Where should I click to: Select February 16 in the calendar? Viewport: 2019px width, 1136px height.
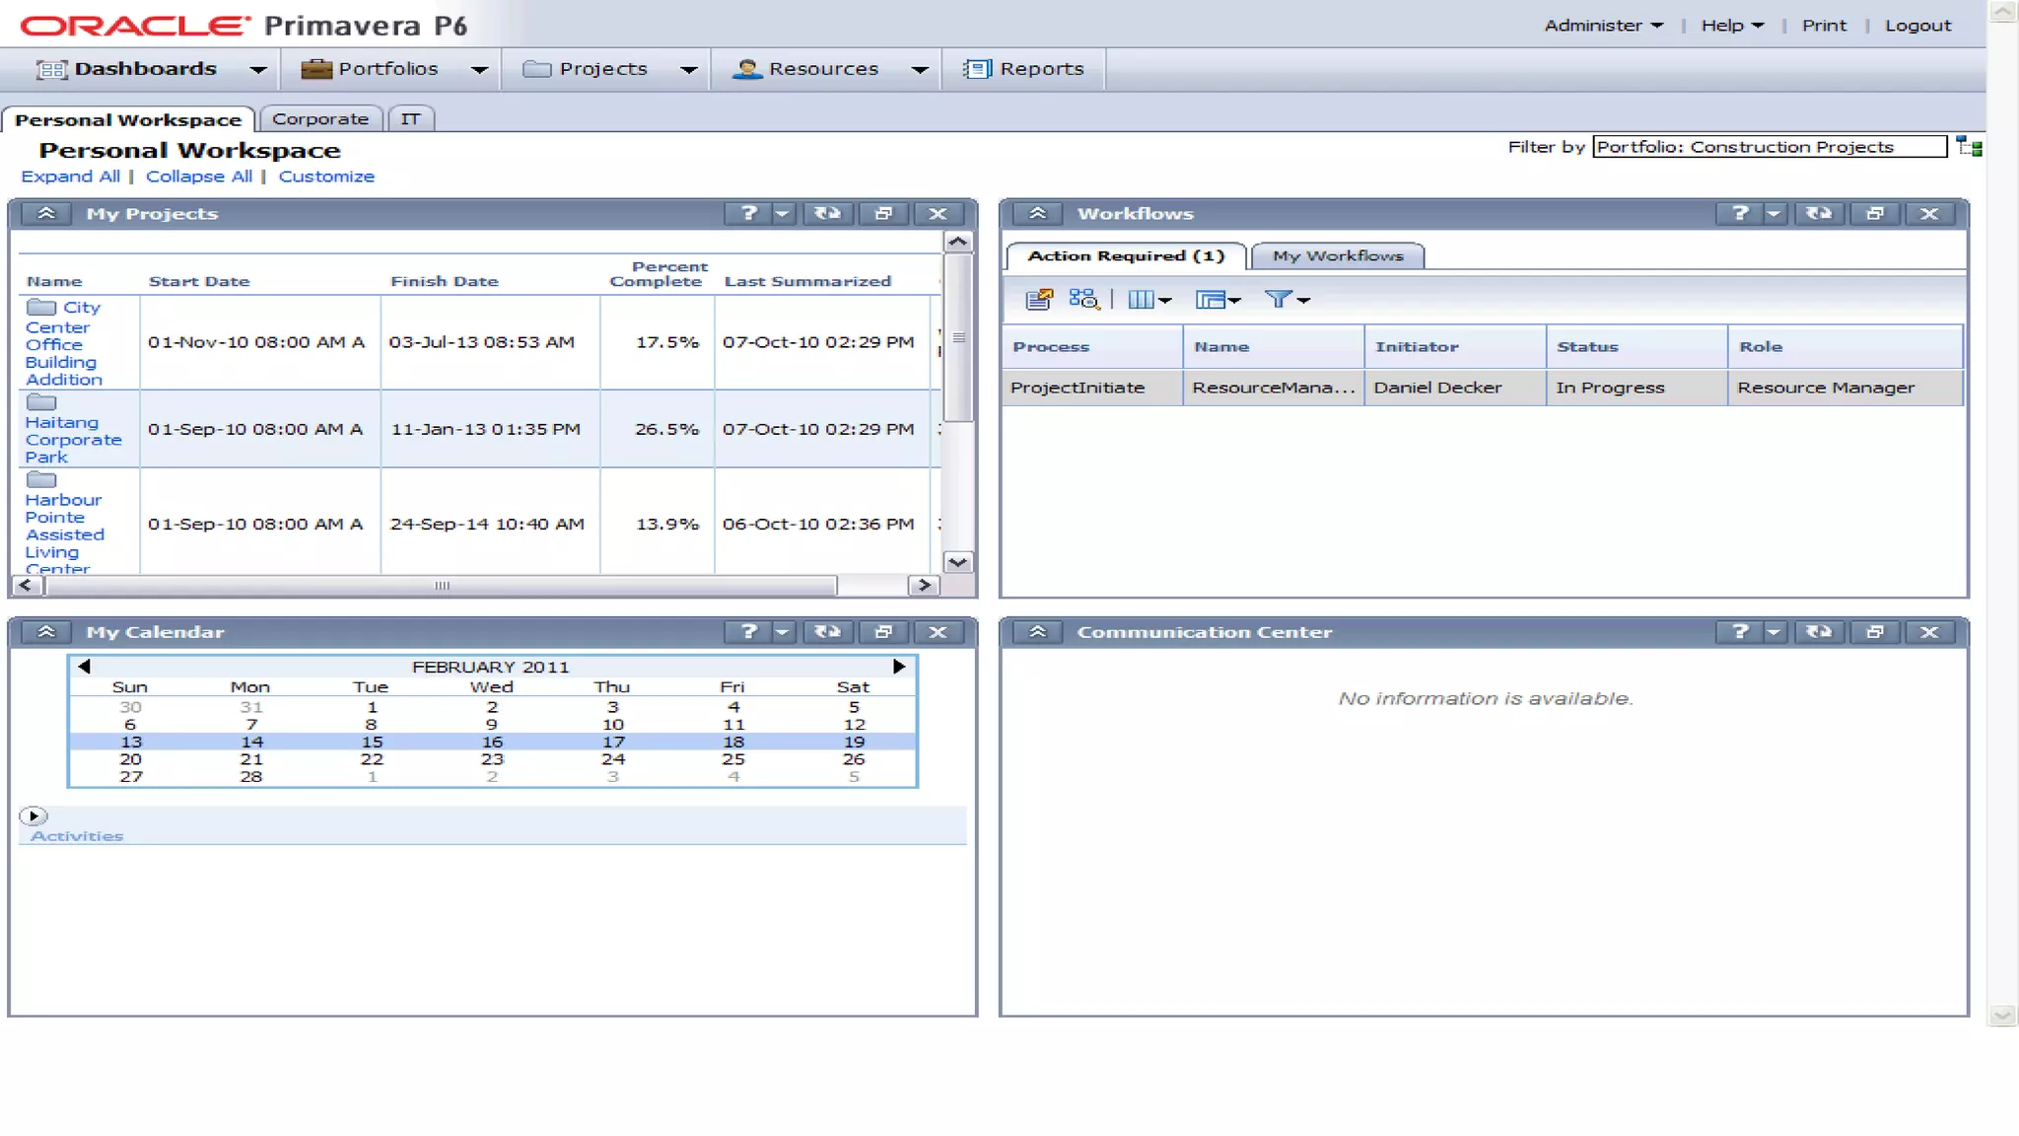coord(492,742)
